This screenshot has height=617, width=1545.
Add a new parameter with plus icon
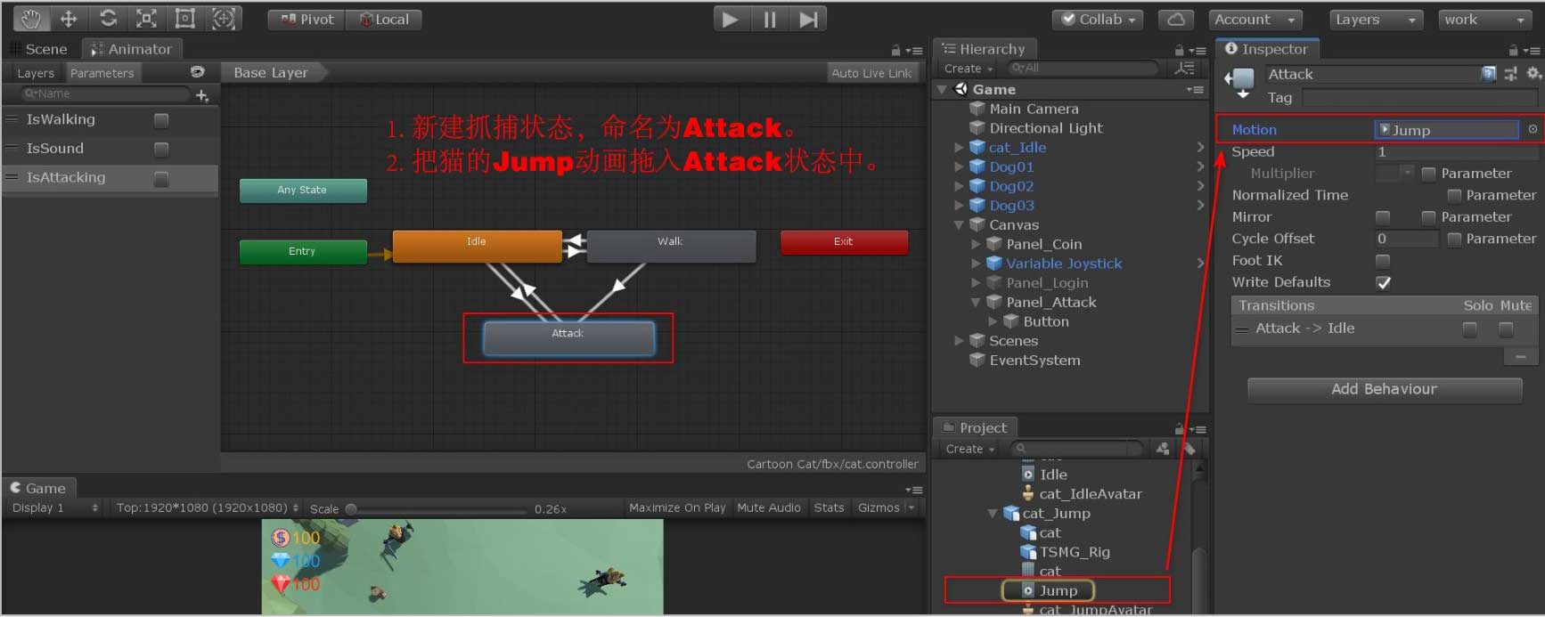click(x=202, y=94)
